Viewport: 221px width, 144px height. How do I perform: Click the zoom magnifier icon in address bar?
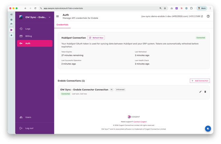160,8
